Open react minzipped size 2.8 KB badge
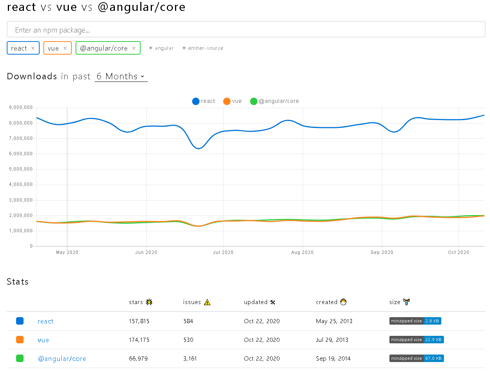This screenshot has height=371, width=490. point(415,321)
